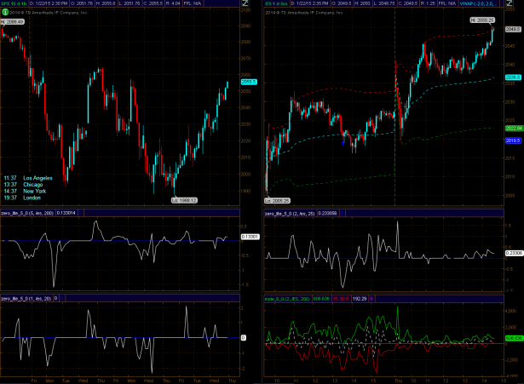The width and height of the screenshot is (524, 384).
Task: Open the drawing tools icon above the /ES chart
Action: click(510, 3)
